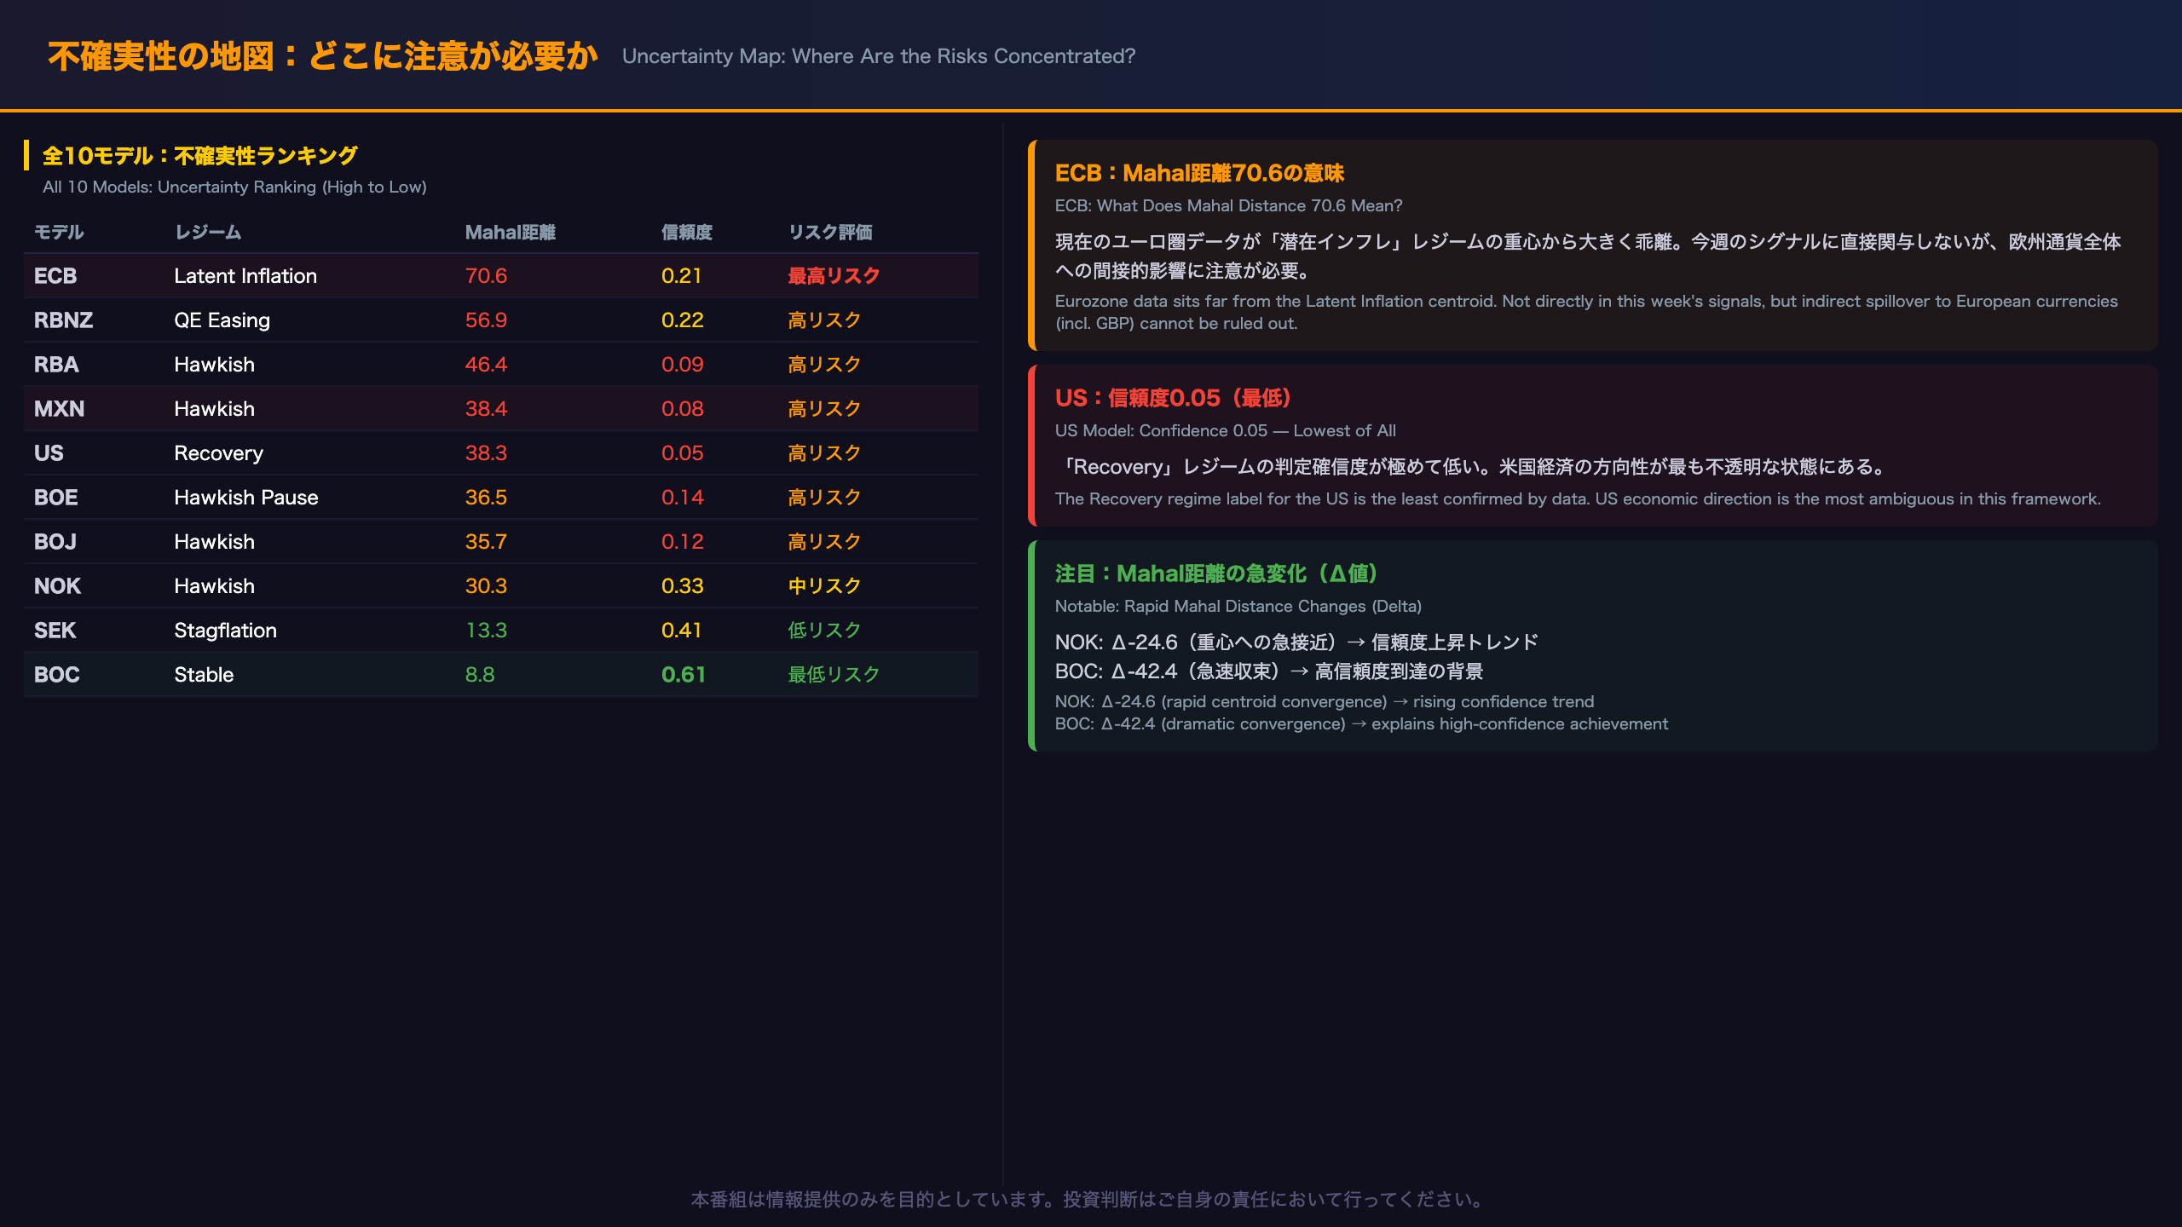Select confidence value 0.33

(x=683, y=586)
